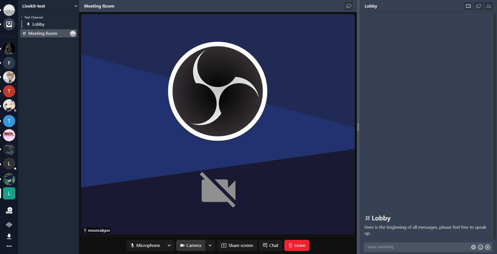Open the emoji picker

[x=481, y=247]
